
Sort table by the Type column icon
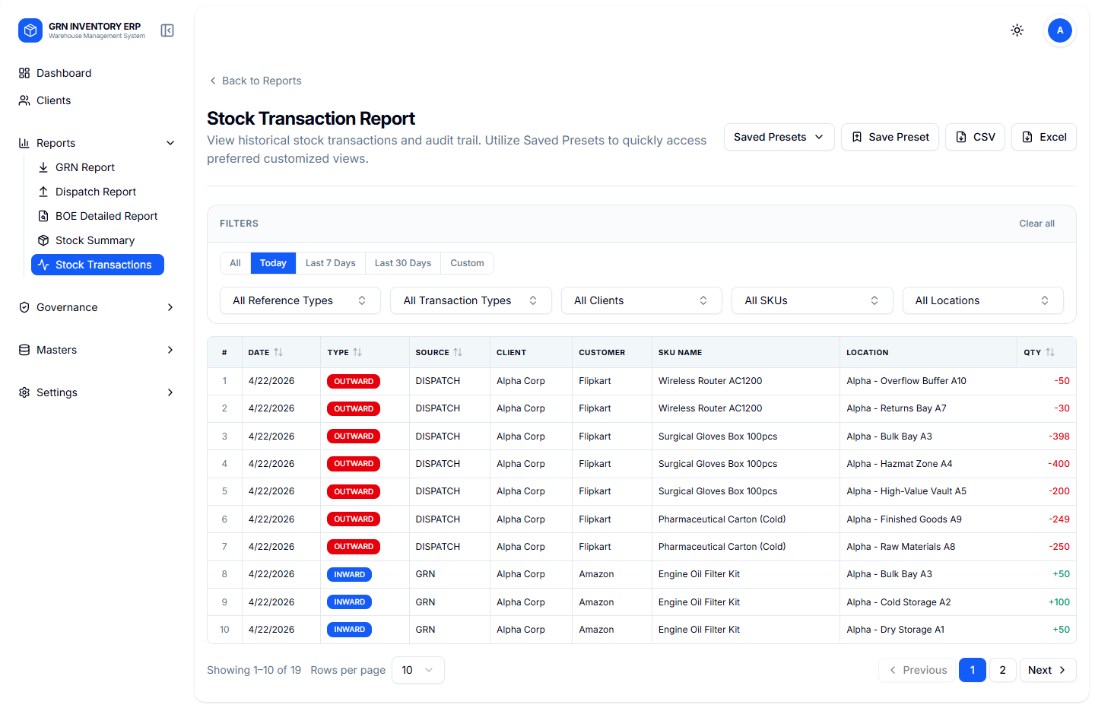357,352
